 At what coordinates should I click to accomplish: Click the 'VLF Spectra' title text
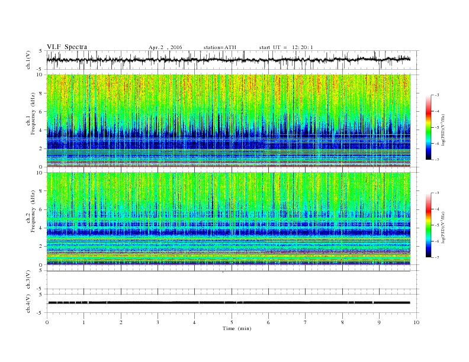pos(67,47)
